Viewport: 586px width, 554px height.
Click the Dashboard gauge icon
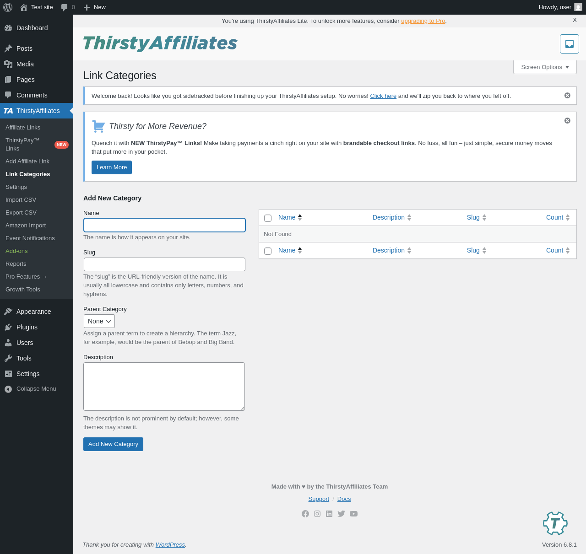[x=8, y=28]
